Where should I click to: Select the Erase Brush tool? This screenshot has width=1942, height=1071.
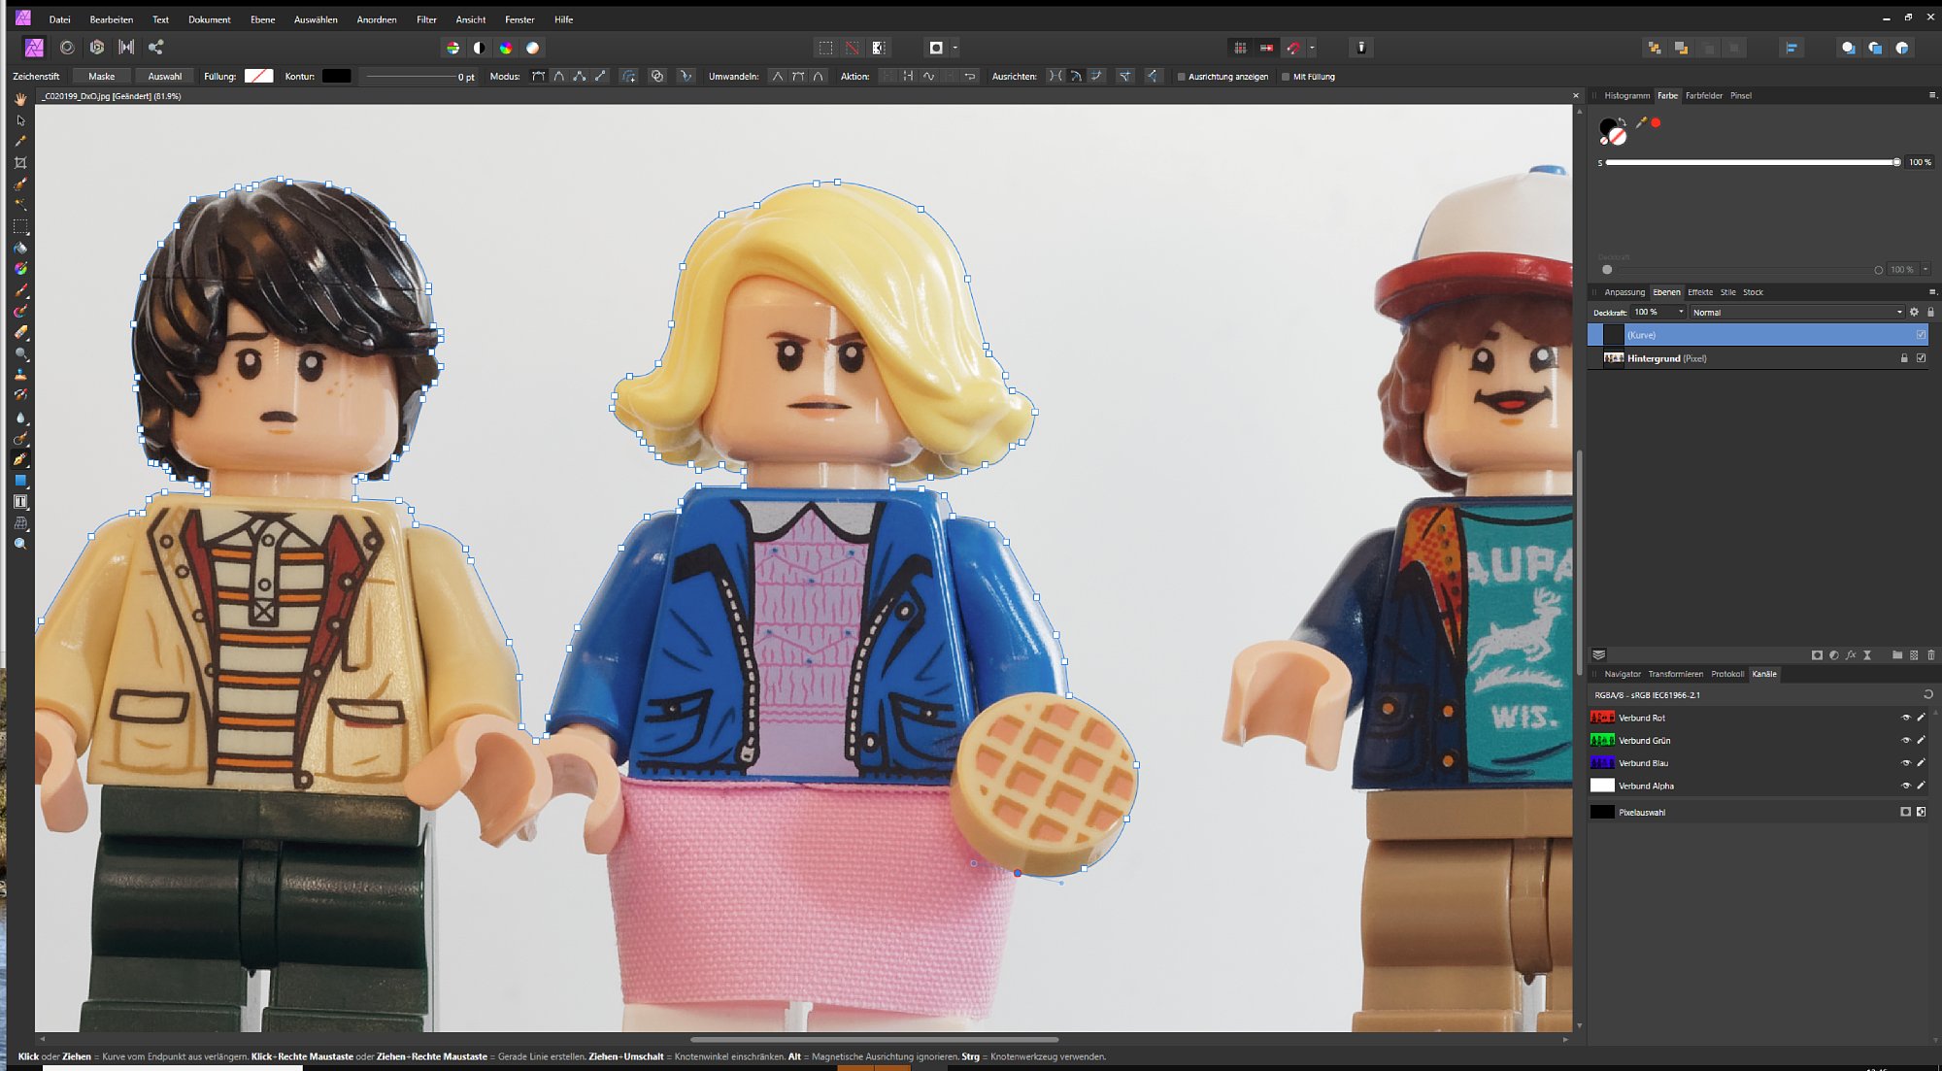[x=20, y=332]
